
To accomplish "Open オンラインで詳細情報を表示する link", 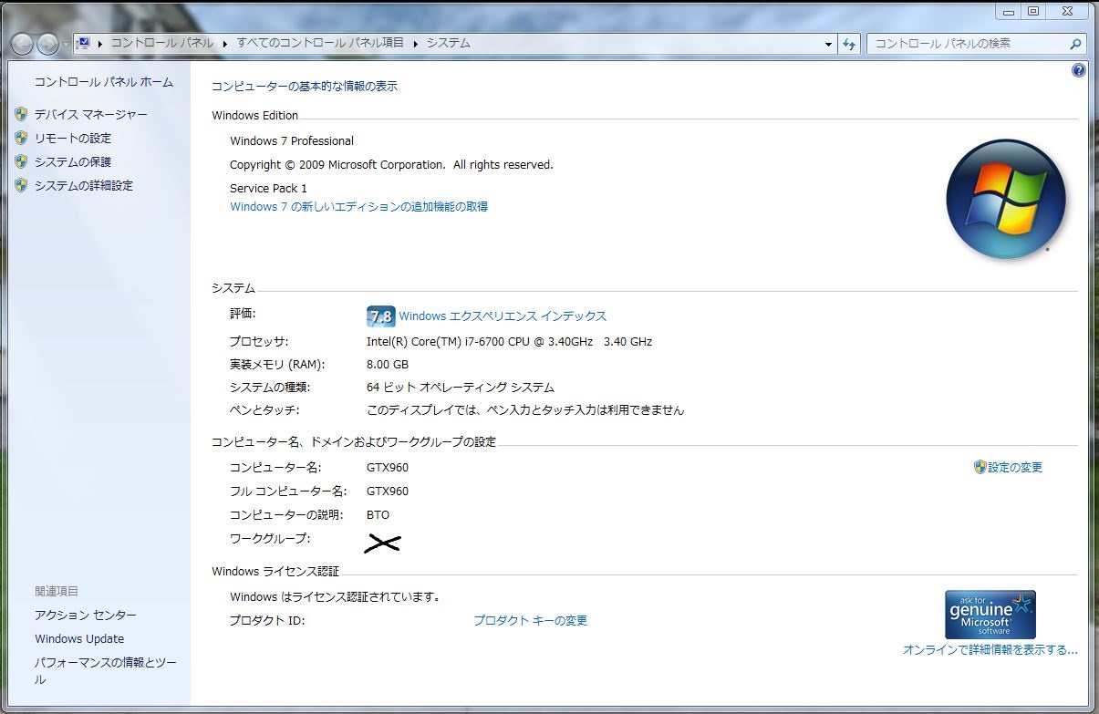I will pyautogui.click(x=990, y=650).
